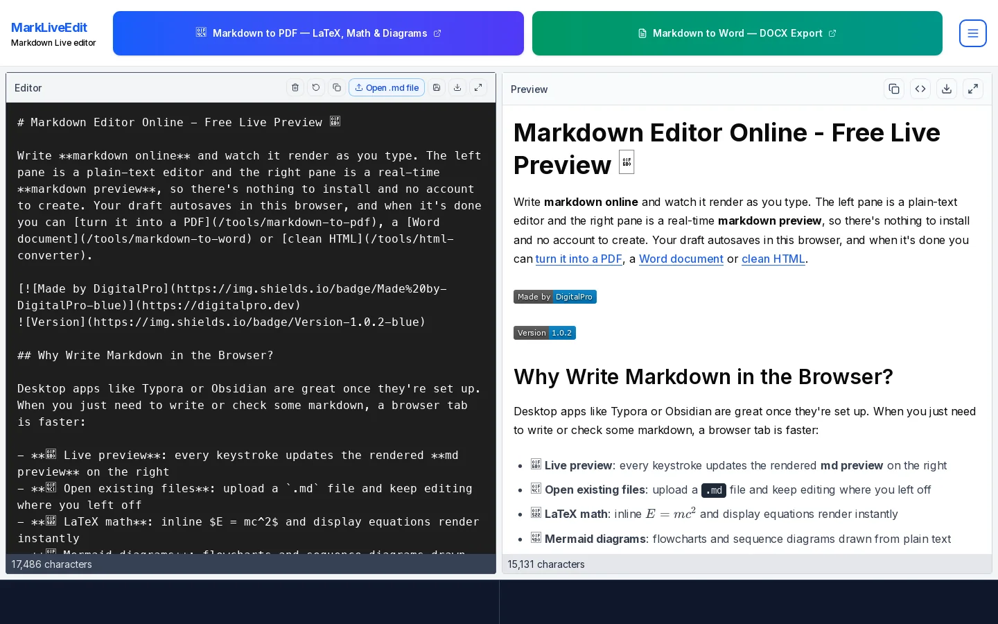The image size is (998, 624).
Task: Click the '.md' inline code chip in the preview
Action: 714,490
